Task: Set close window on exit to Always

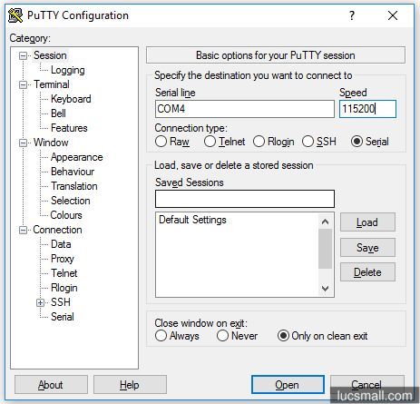Action: coord(177,336)
